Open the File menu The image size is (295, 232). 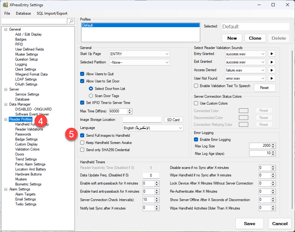(7, 13)
